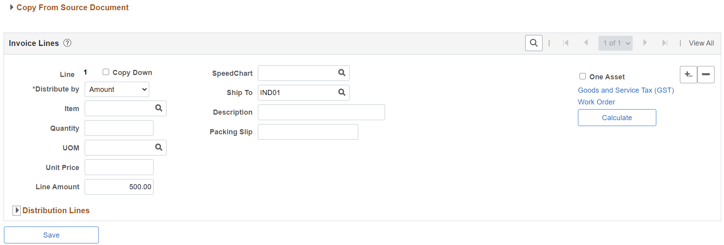Add a new invoice line row
724x245 pixels.
[x=689, y=74]
